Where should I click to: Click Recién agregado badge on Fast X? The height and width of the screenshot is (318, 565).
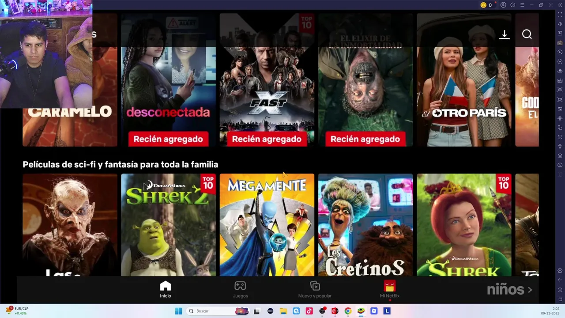click(x=267, y=139)
